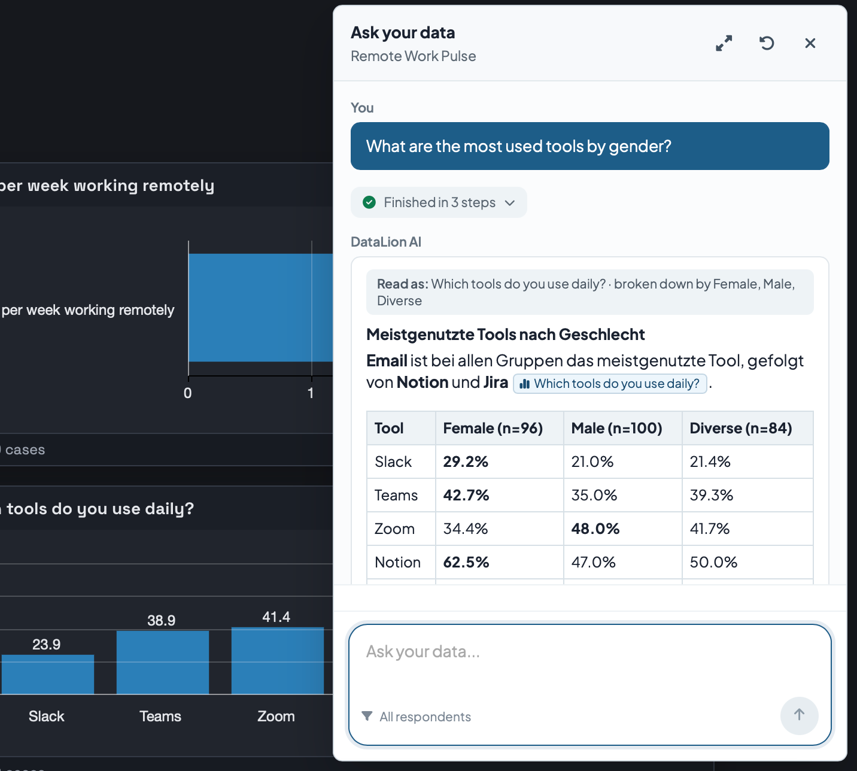Click the bar chart icon in the chart link
857x771 pixels.
click(525, 384)
